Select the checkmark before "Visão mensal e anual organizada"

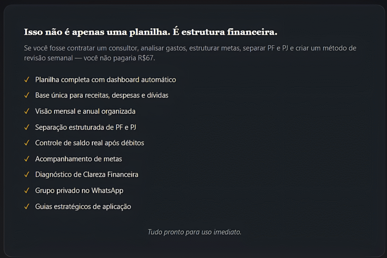(x=27, y=111)
